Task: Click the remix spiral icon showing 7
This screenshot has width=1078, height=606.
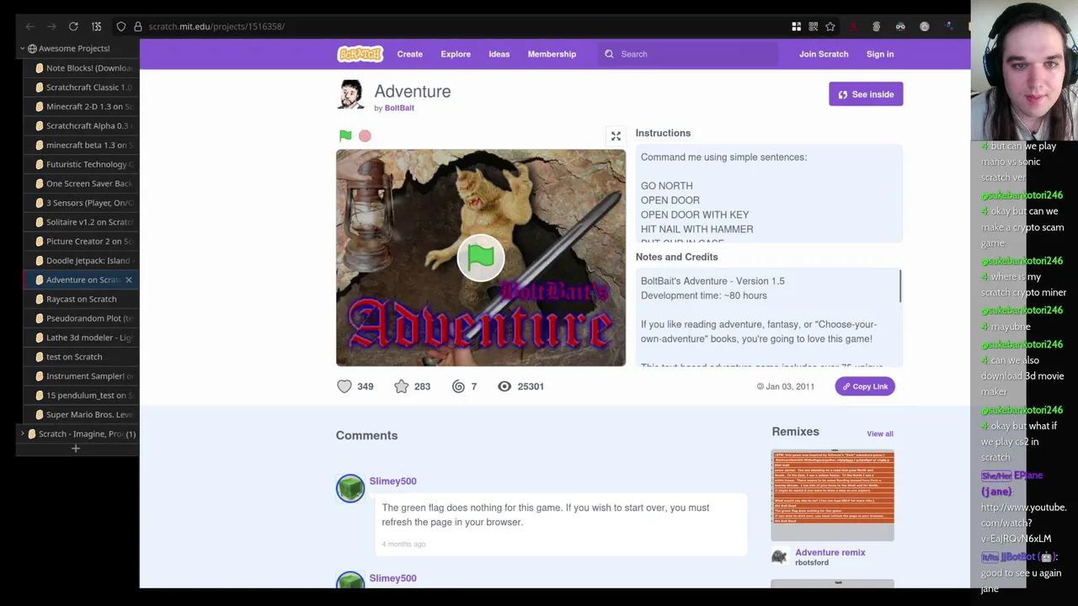Action: click(x=458, y=386)
